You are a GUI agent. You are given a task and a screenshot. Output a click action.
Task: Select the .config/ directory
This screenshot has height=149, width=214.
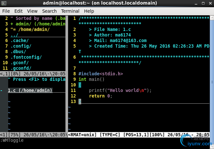(21, 46)
